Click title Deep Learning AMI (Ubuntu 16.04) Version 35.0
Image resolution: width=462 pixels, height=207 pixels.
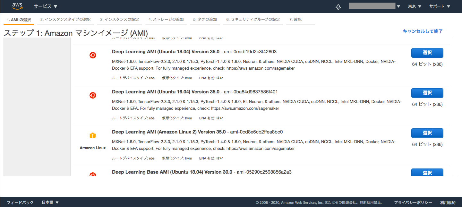[166, 92]
